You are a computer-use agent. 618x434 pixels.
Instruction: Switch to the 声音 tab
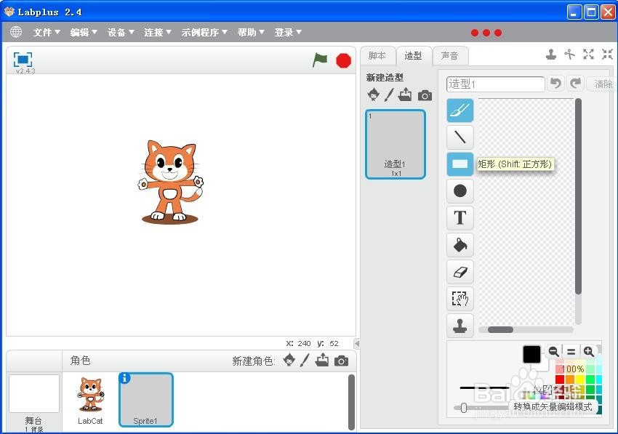coord(450,56)
